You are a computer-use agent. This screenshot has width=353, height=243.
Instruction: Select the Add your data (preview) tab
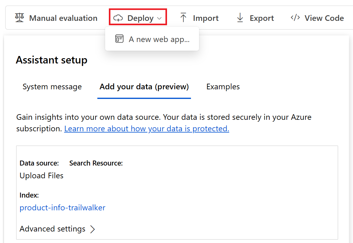point(144,87)
